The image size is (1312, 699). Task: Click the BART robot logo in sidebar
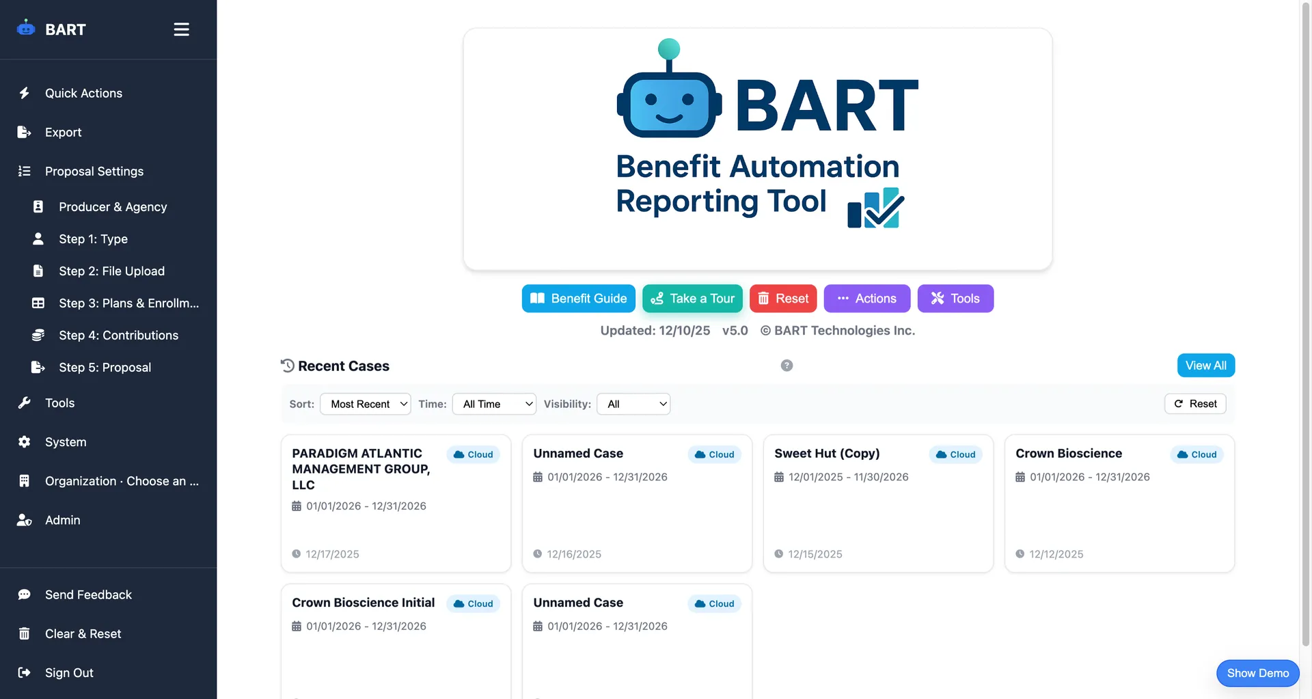(x=25, y=29)
